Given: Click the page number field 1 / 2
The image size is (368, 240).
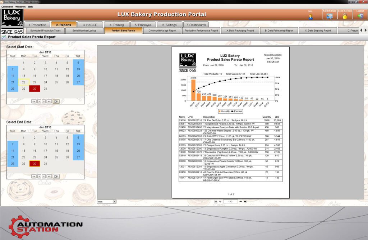Looking at the screenshot, I should coord(230,202).
